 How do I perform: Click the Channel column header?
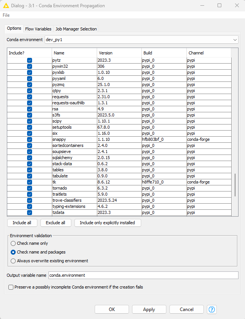(x=209, y=53)
